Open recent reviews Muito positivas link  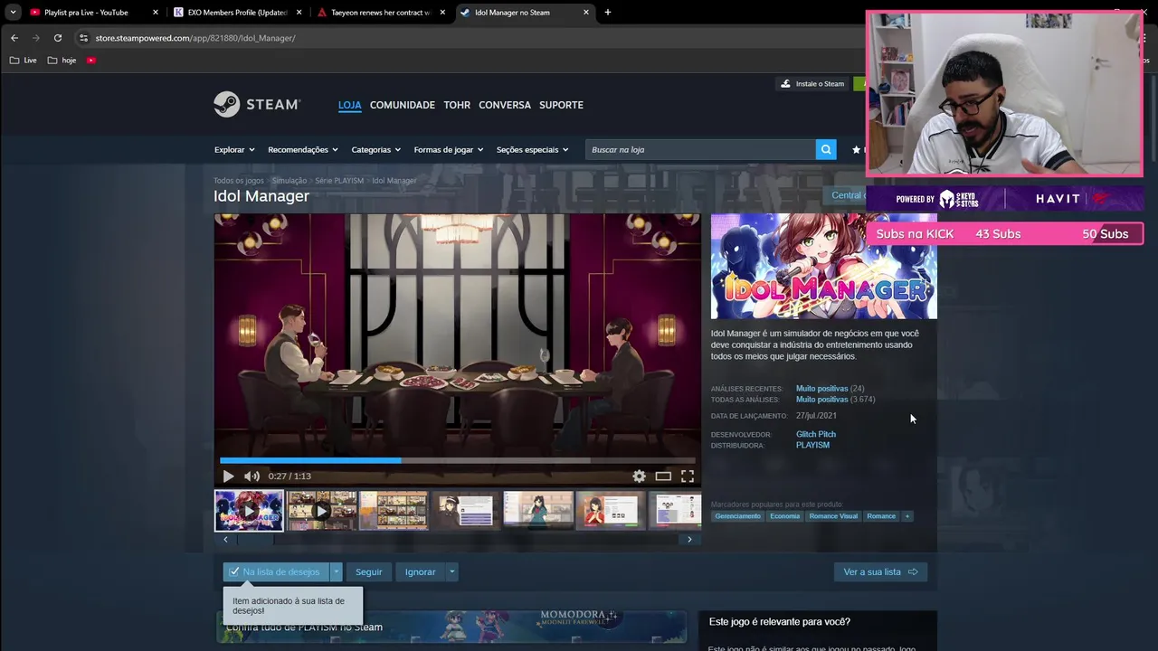(x=821, y=389)
